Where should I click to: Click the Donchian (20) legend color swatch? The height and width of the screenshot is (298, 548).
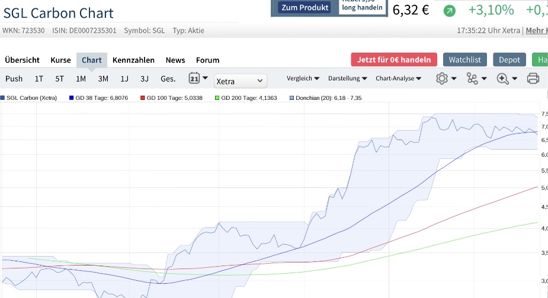click(x=291, y=98)
